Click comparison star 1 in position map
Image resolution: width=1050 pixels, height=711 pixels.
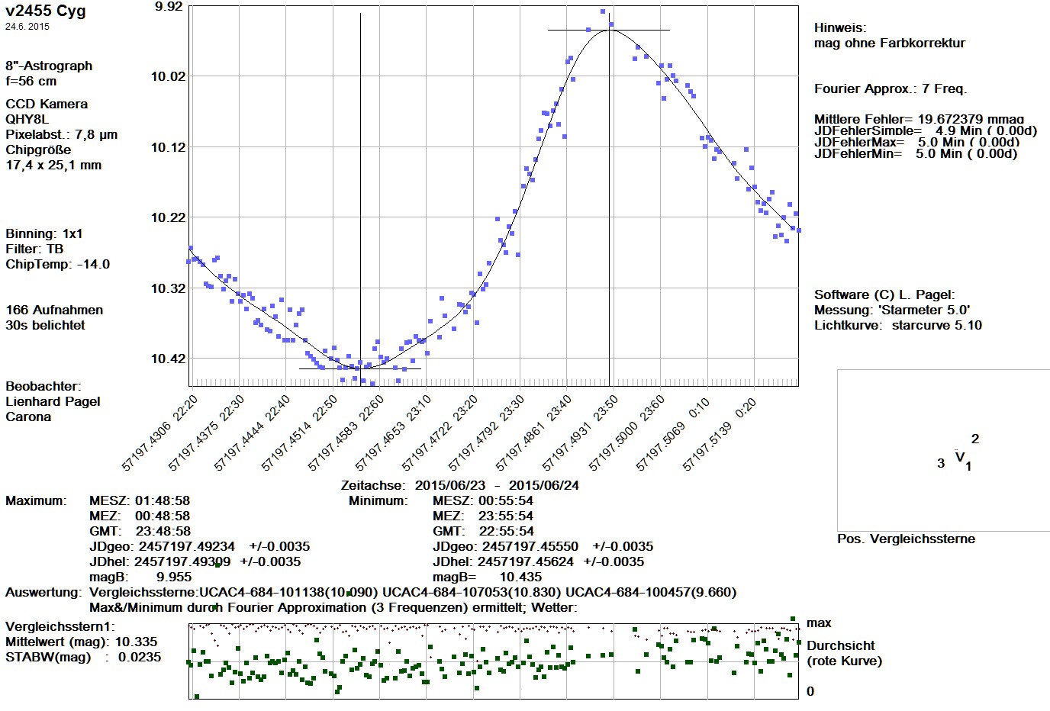968,467
